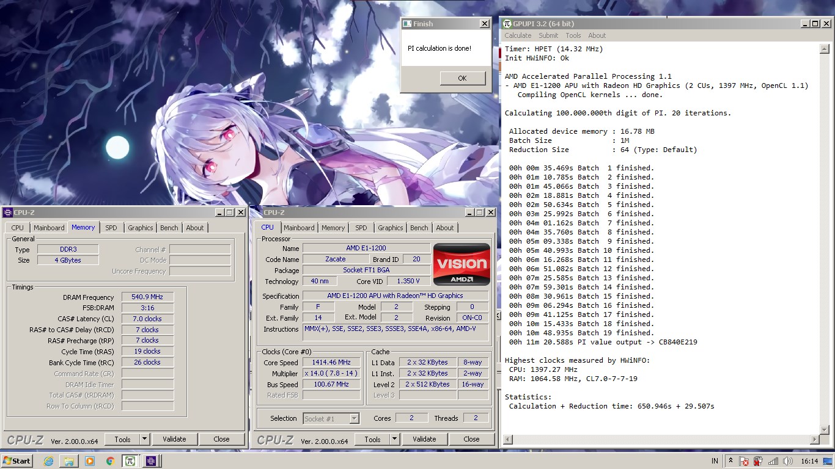Switch to Mainboard tab in Memory CPU-Z window
The image size is (835, 469).
49,228
